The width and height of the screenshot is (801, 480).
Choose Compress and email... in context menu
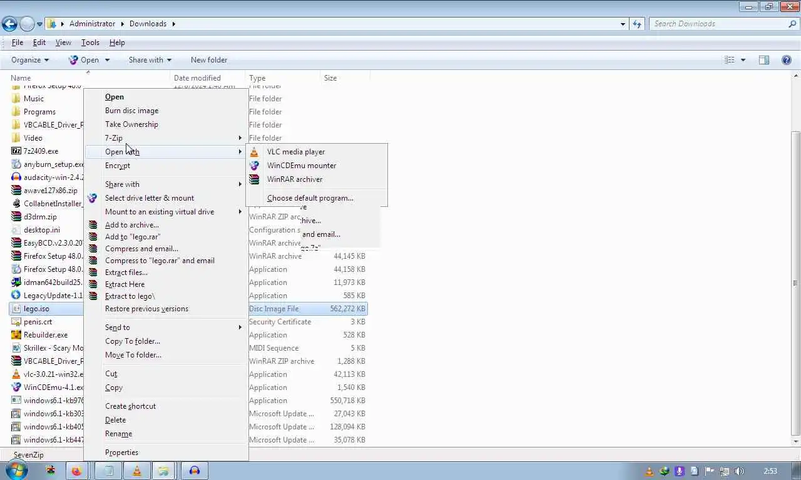point(141,249)
